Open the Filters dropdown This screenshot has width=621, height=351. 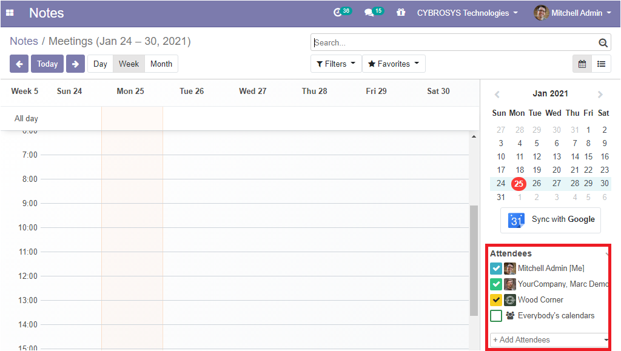[x=336, y=64]
